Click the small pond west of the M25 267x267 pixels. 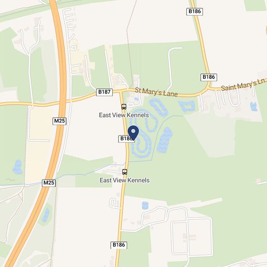click(17, 167)
